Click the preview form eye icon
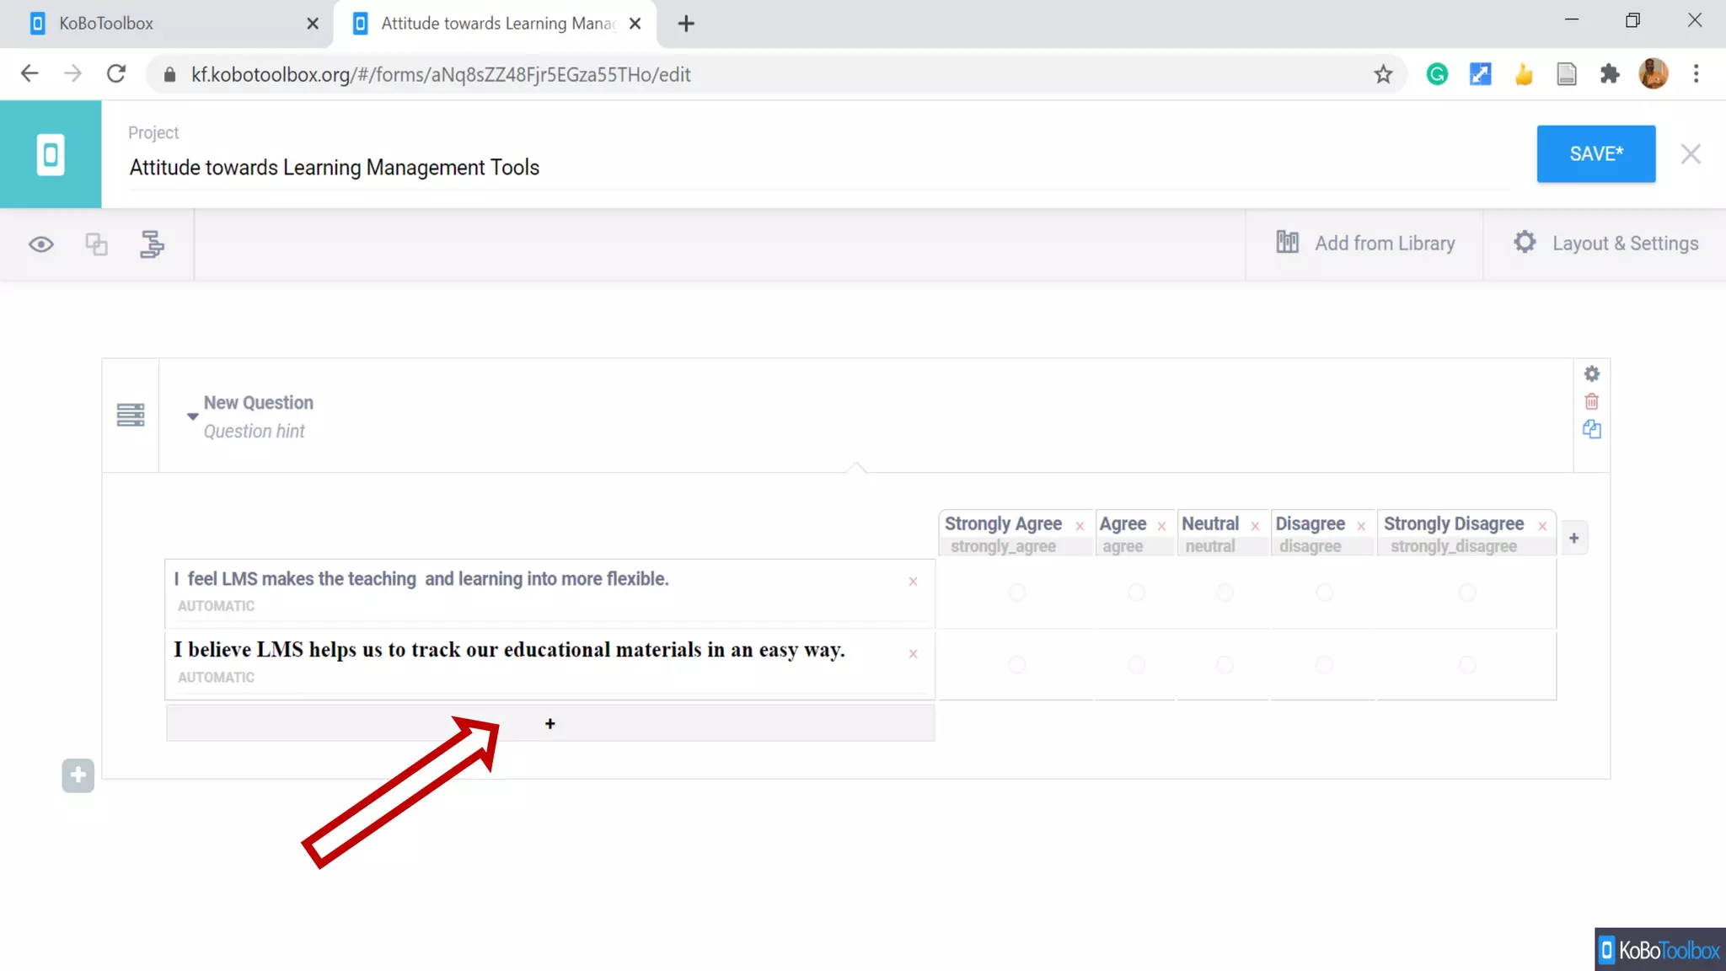 [x=40, y=244]
